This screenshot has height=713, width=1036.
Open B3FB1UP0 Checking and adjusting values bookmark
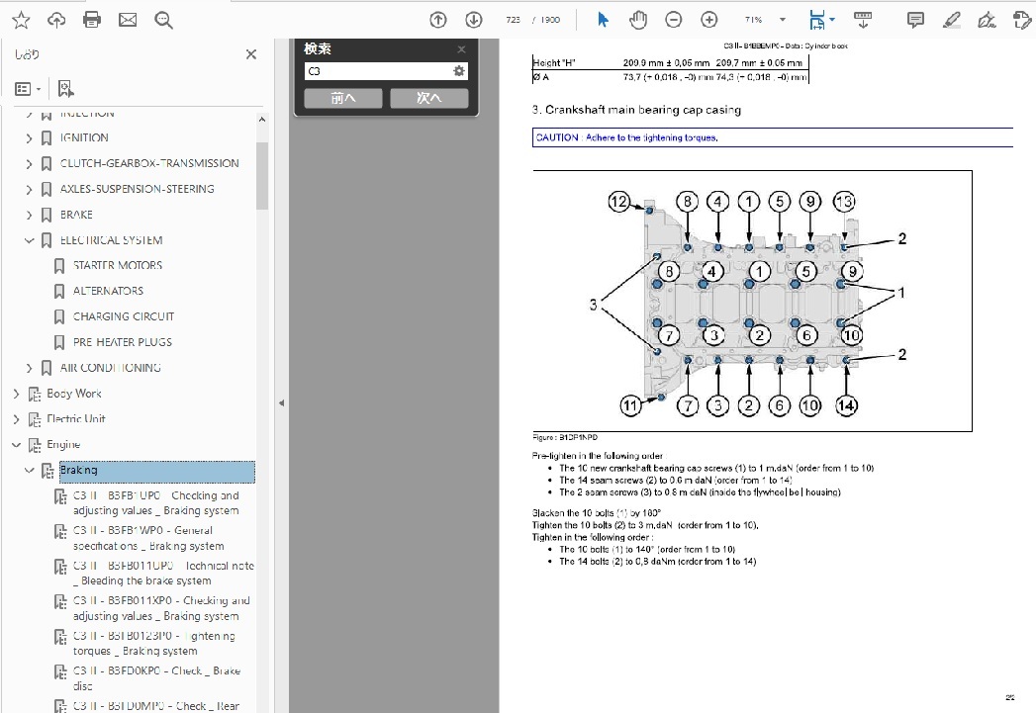(x=156, y=503)
